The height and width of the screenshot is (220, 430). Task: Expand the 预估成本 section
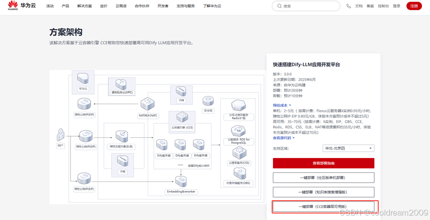pyautogui.click(x=282, y=105)
